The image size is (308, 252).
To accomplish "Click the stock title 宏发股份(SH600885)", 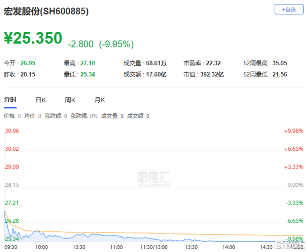I will click(46, 11).
